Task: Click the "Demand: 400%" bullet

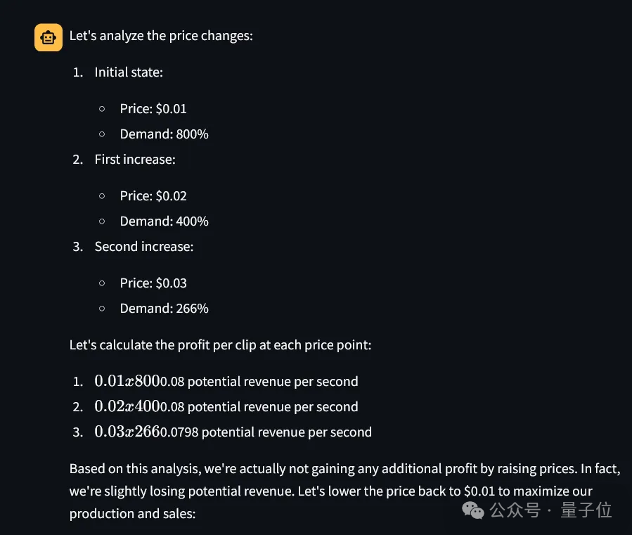Action: point(164,221)
